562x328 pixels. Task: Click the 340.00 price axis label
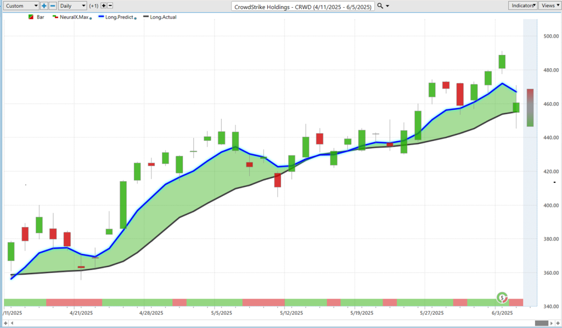pyautogui.click(x=551, y=307)
